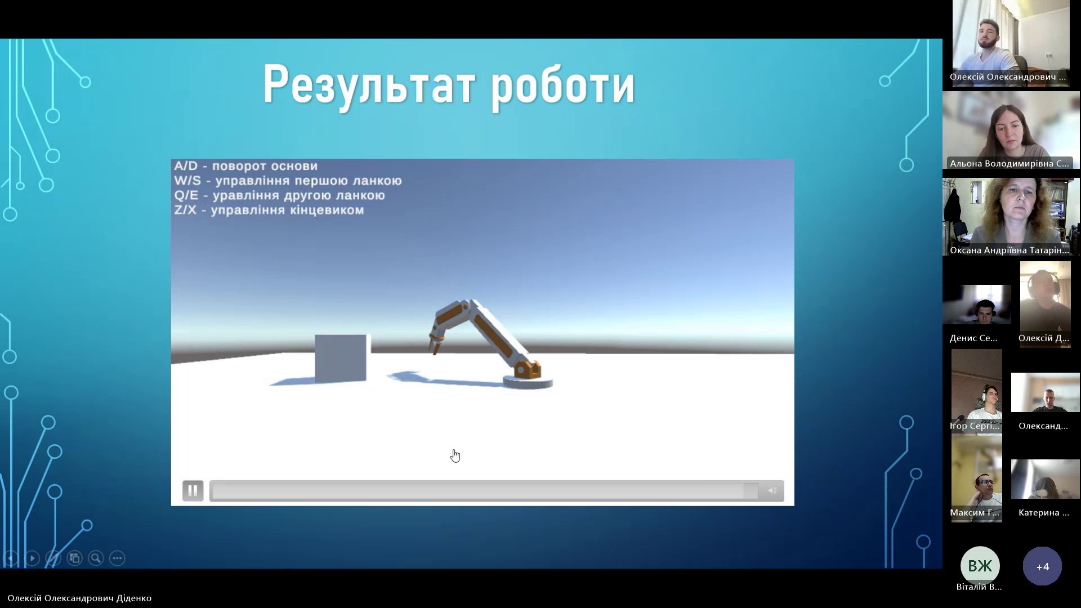Select the ВЖ participant avatar
The height and width of the screenshot is (608, 1081).
(x=980, y=566)
